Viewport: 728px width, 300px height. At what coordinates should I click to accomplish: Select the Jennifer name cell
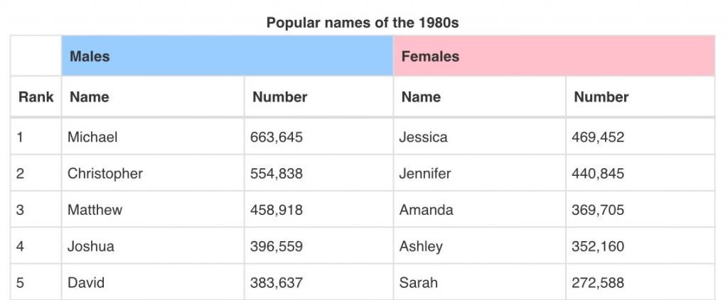[480, 173]
